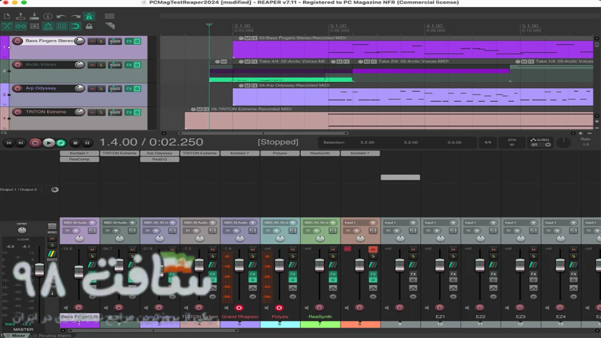
Task: Solo the ReaSynth mixer channel
Action: point(333,256)
